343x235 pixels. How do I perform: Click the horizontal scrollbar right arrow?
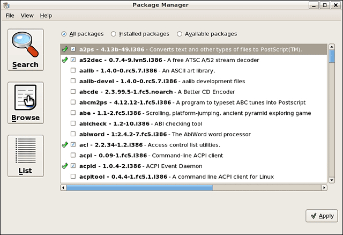(x=324, y=188)
